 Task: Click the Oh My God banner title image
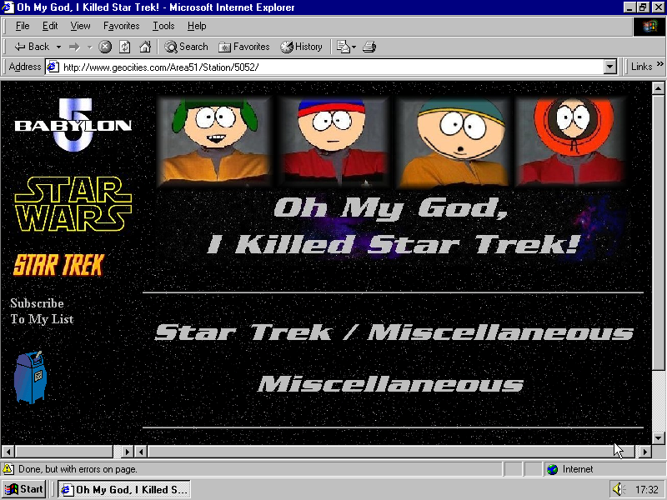click(x=394, y=226)
